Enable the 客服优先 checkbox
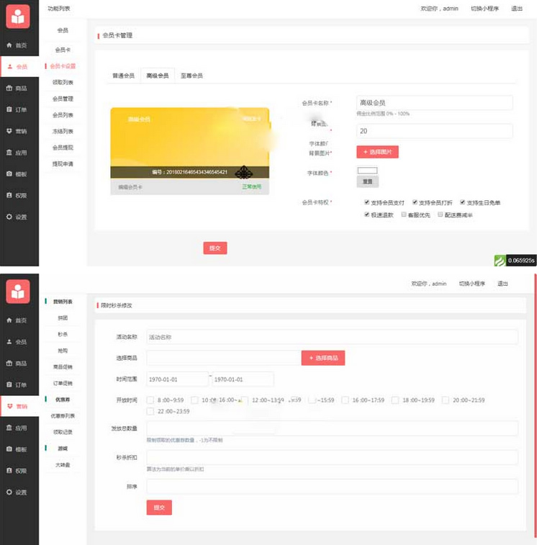The height and width of the screenshot is (545, 539). coord(404,215)
